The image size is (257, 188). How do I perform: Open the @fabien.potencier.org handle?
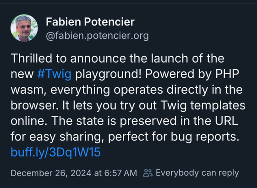coord(98,36)
